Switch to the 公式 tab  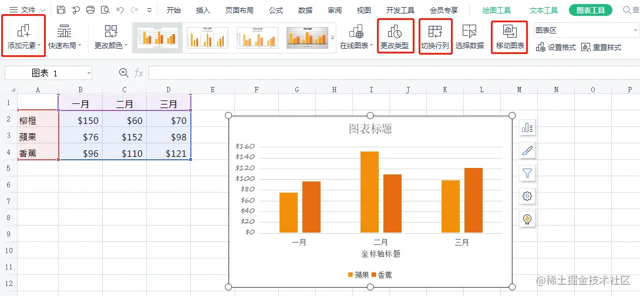point(276,11)
